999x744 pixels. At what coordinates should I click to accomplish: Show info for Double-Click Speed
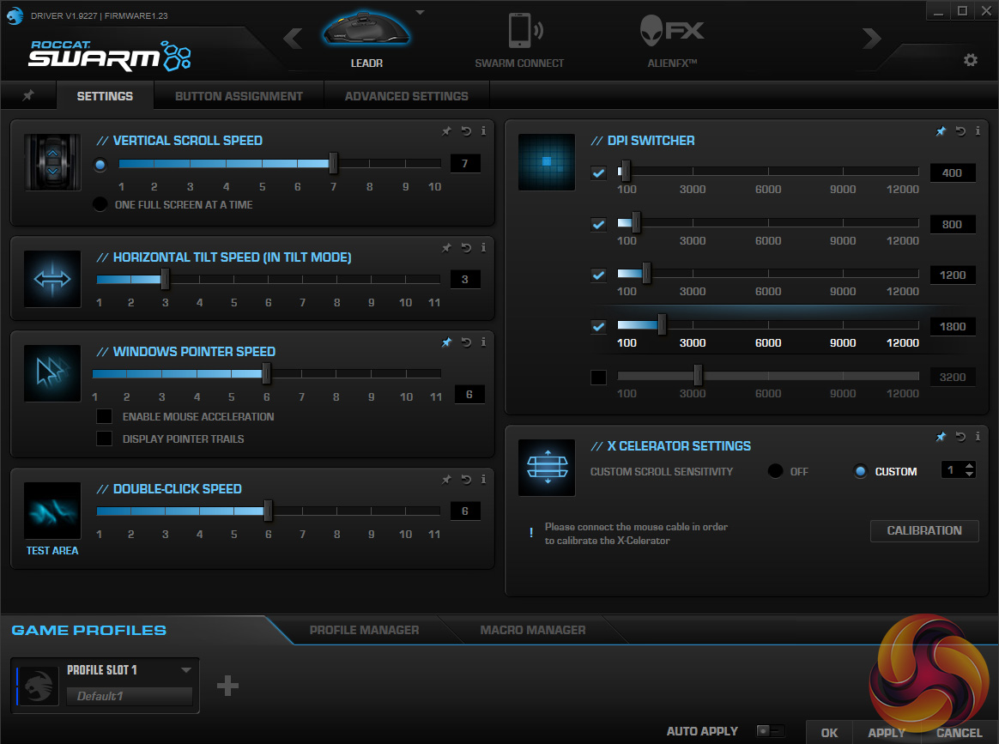483,479
